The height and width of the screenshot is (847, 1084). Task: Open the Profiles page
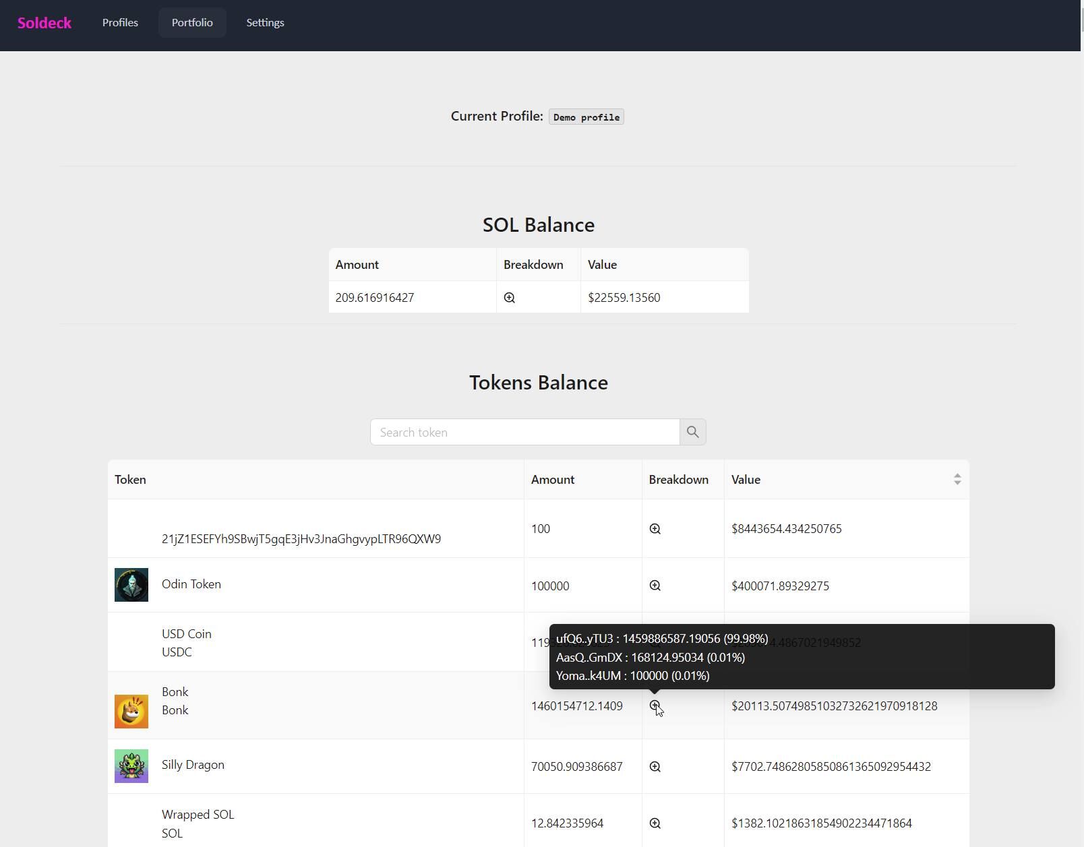(x=120, y=22)
